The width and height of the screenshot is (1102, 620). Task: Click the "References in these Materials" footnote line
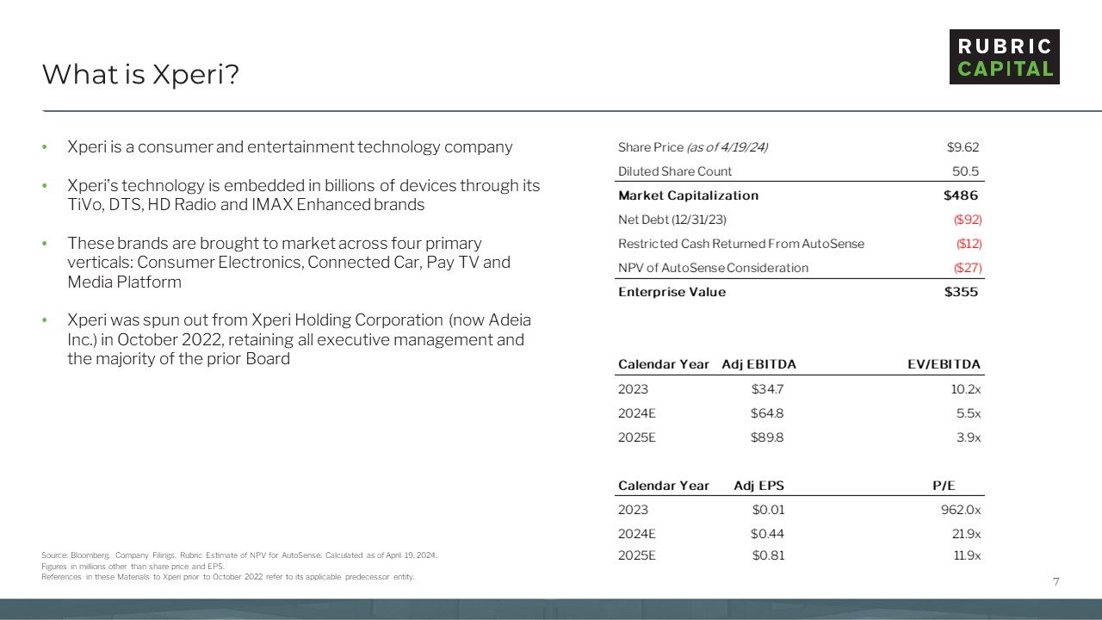pos(228,577)
